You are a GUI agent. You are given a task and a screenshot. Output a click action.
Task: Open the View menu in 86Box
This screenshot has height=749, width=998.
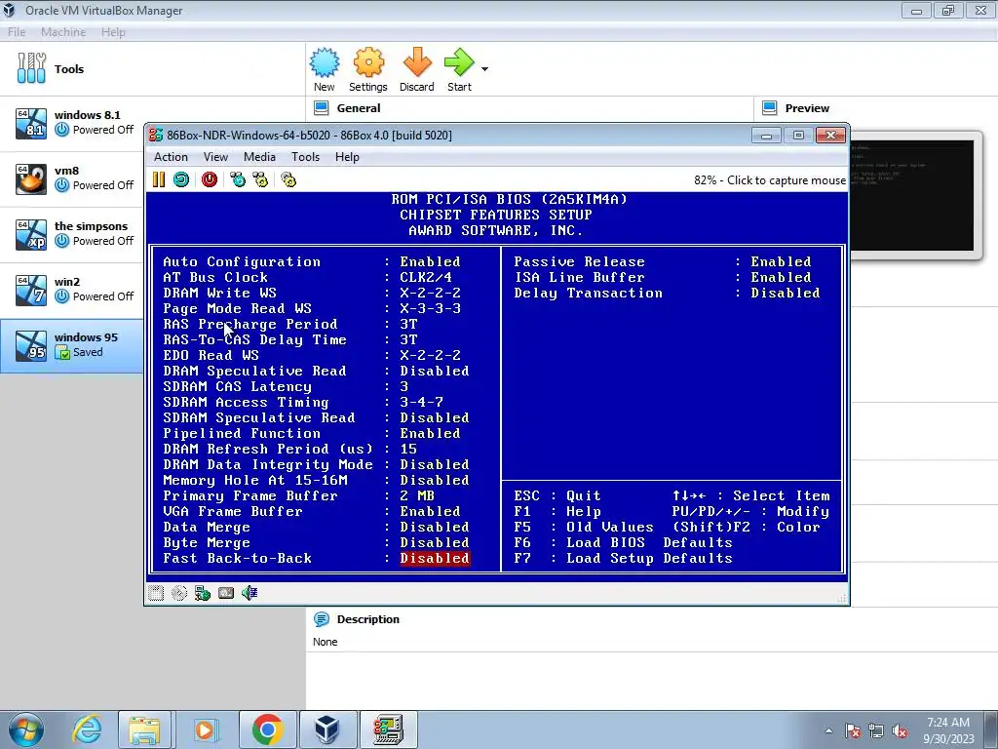coord(215,157)
